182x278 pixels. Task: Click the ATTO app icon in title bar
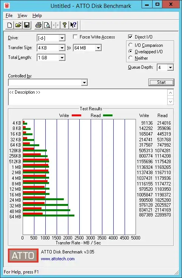(x=7, y=6)
